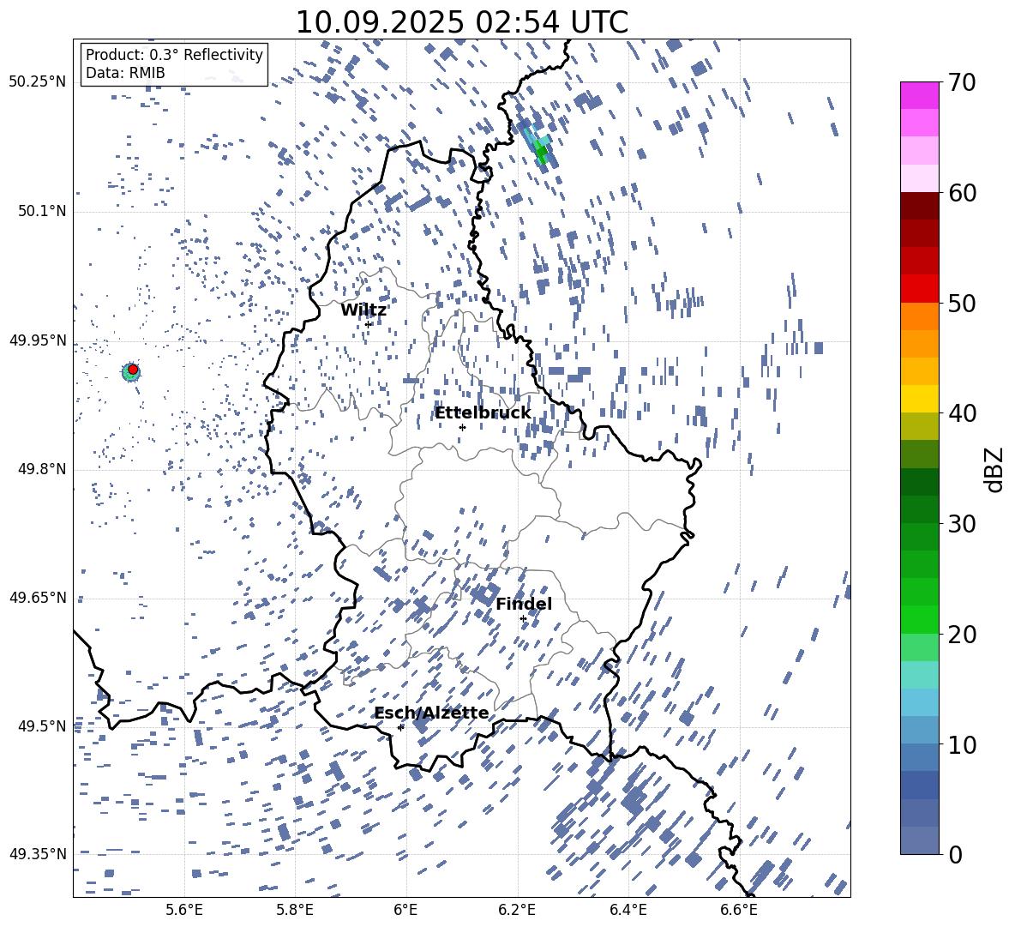Click the 5.8°E longitude tick label
The image size is (1015, 927).
click(x=295, y=910)
